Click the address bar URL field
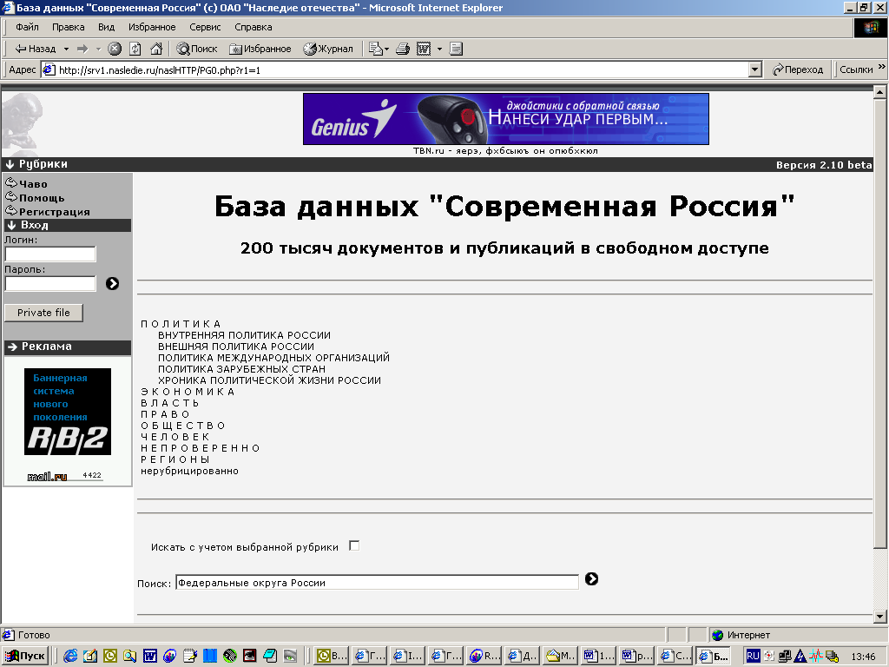Screen dimensions: 889x667 395,69
